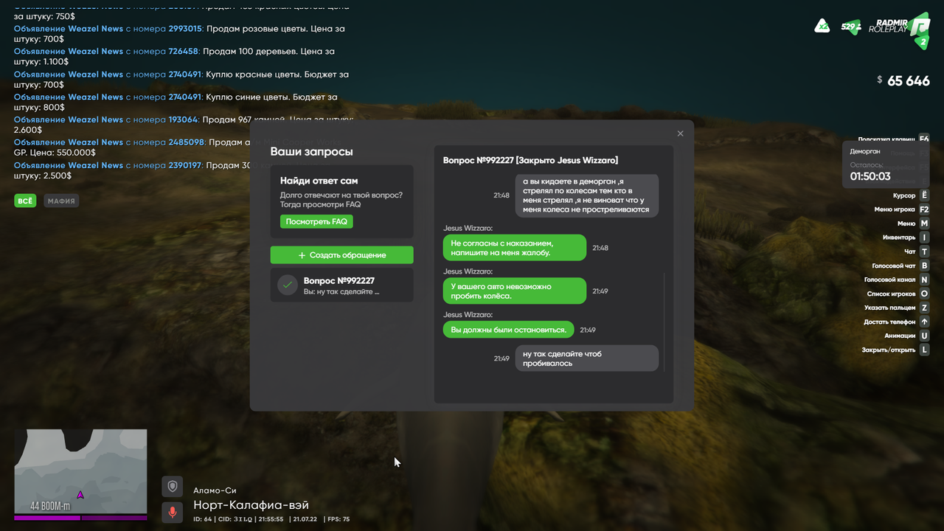The image size is (944, 531).
Task: Click the money balance 65 646
Action: click(x=909, y=81)
